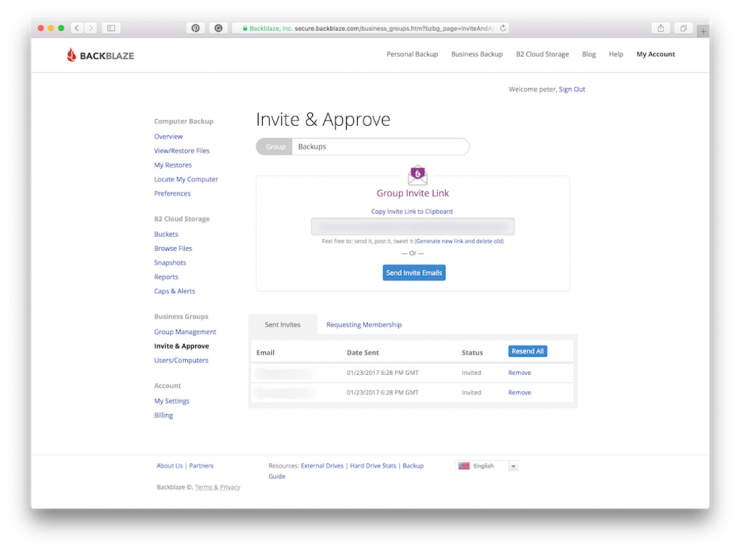Select Invite & Approve sidebar item
The height and width of the screenshot is (552, 740).
181,346
